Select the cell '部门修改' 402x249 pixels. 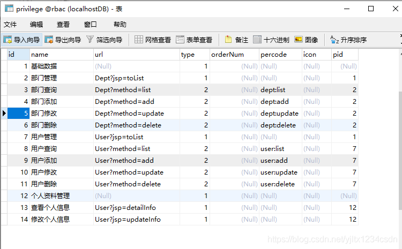point(62,114)
